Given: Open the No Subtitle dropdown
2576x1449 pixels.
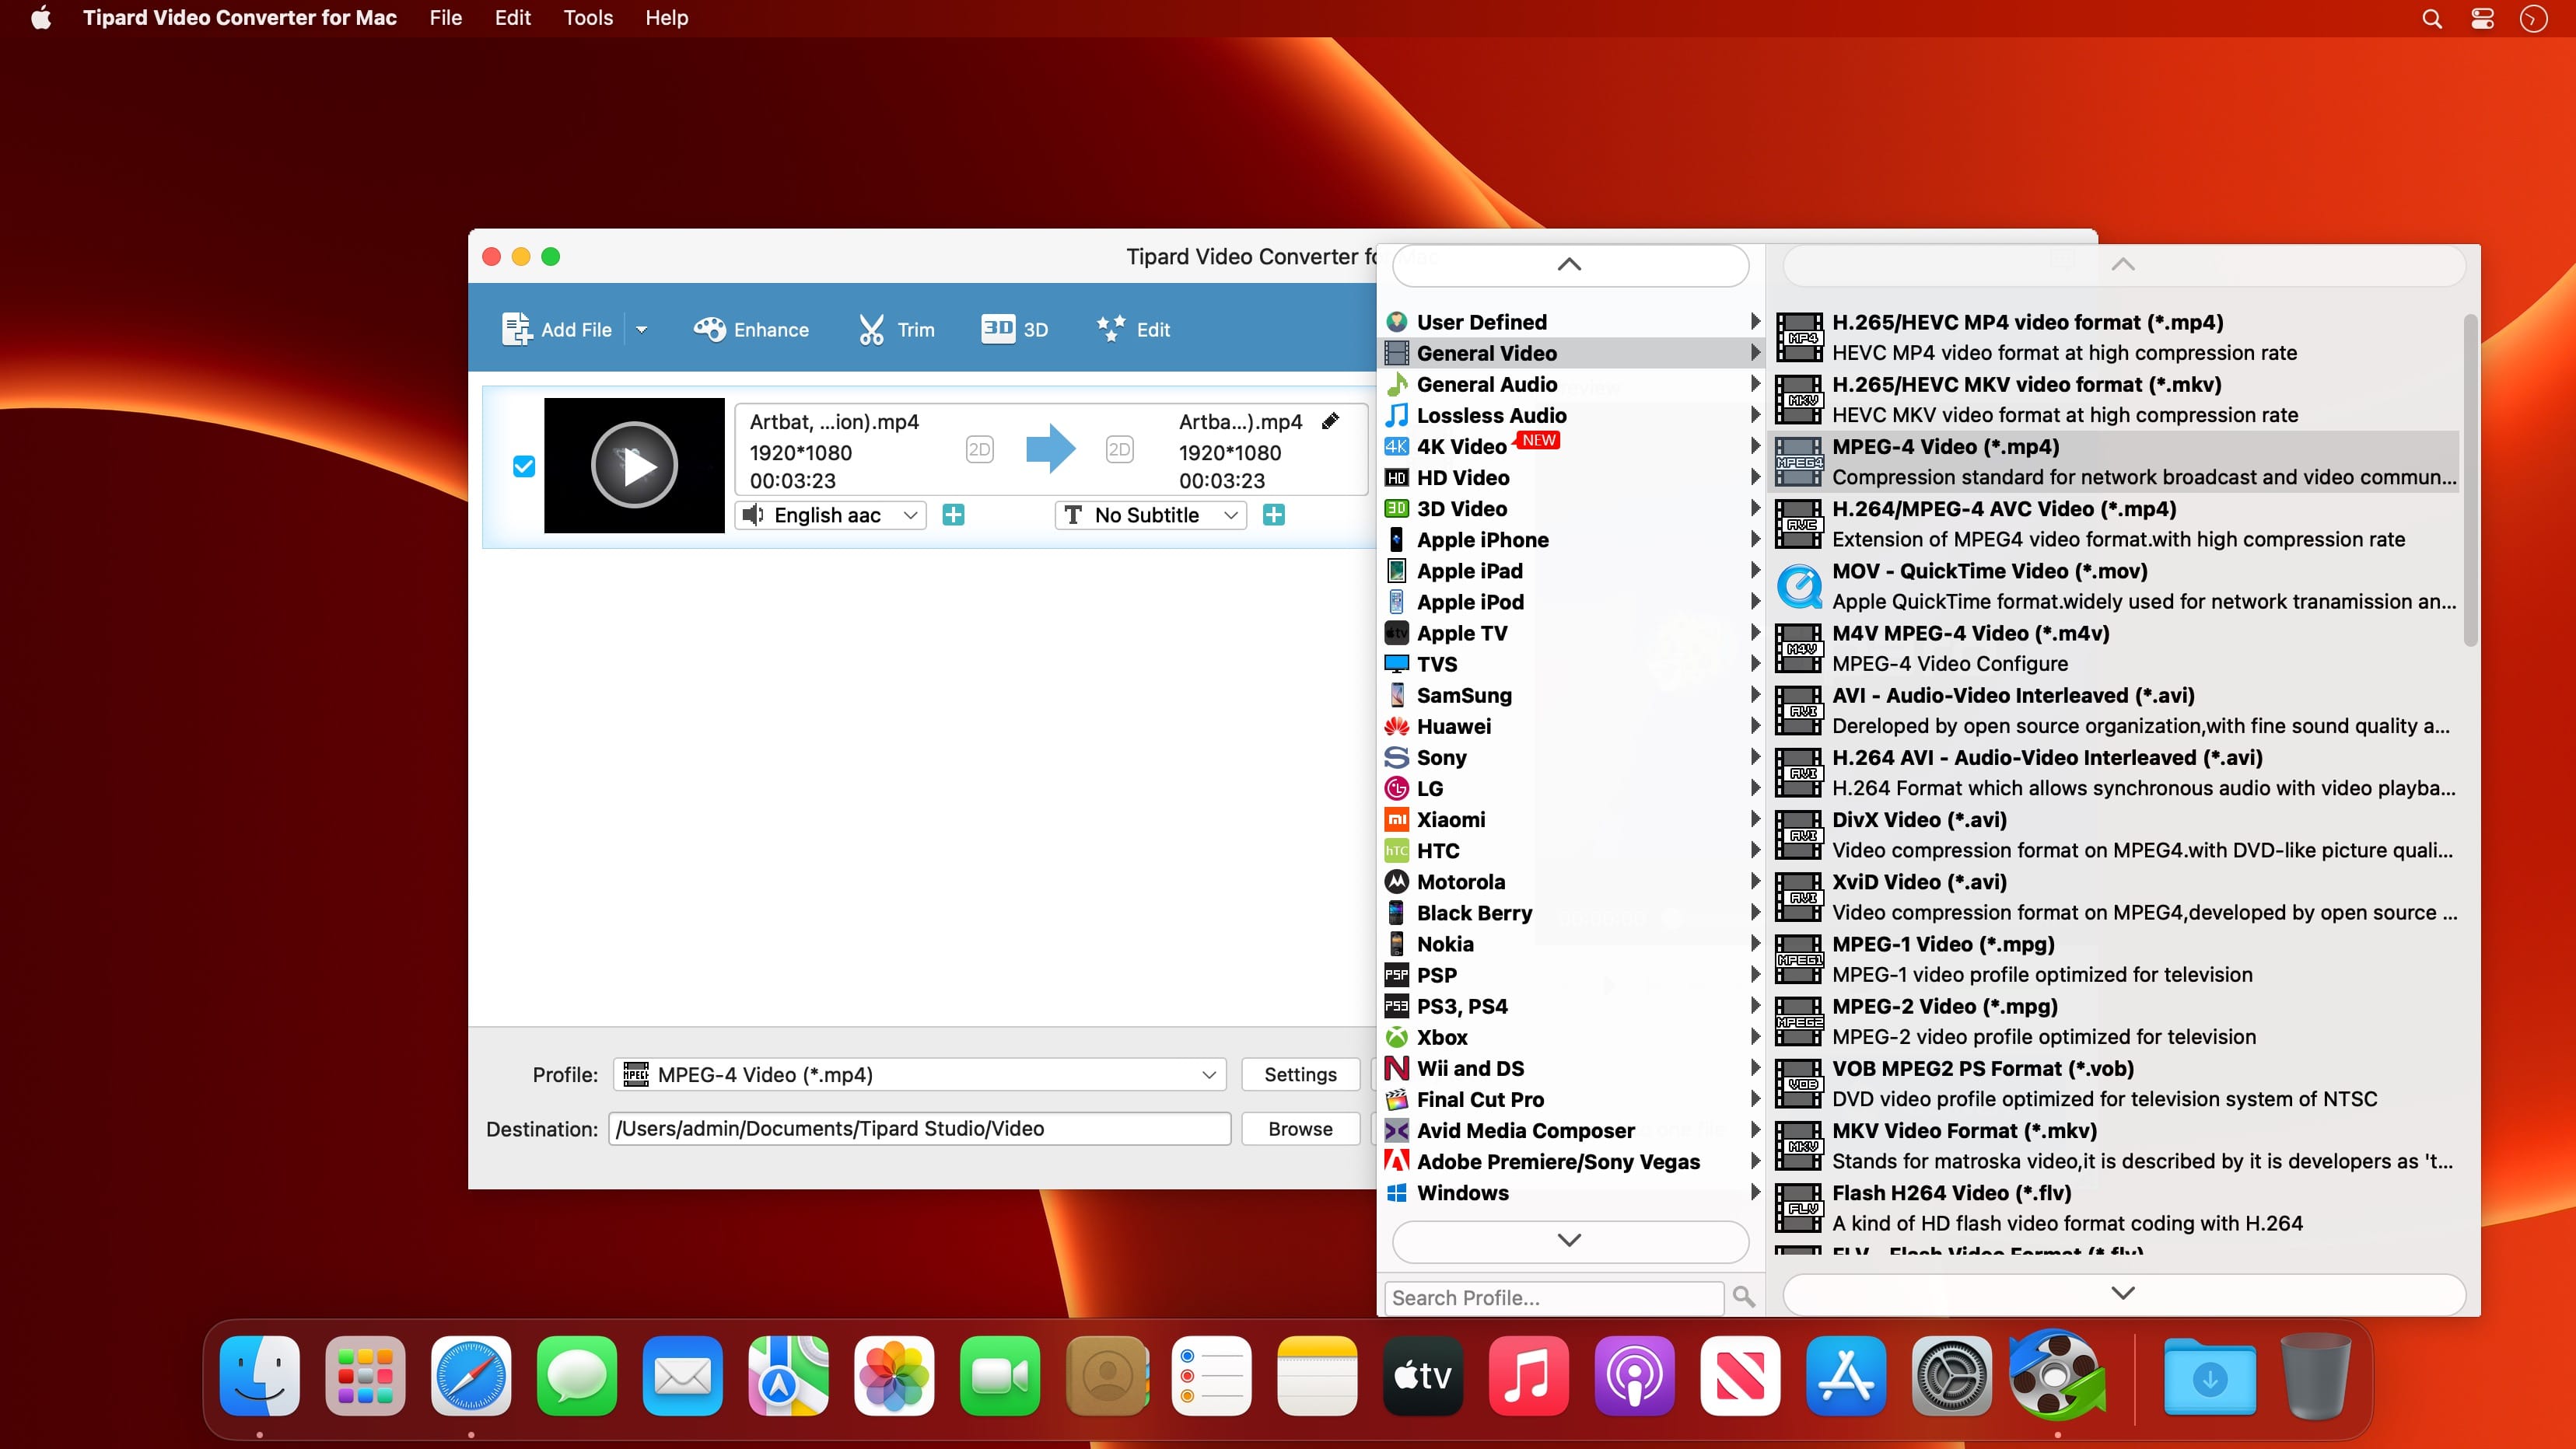Looking at the screenshot, I should coord(1151,515).
